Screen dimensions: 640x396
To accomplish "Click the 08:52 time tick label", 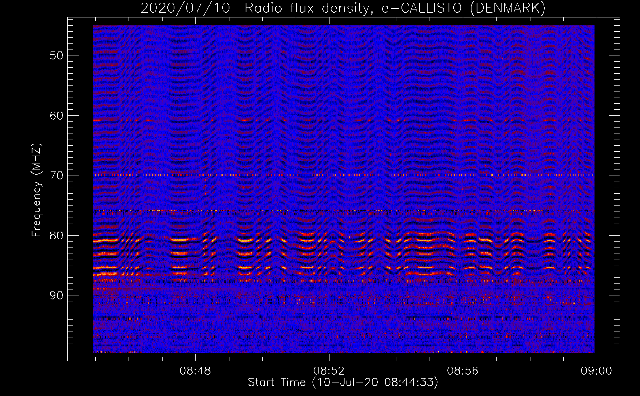I will tap(329, 371).
